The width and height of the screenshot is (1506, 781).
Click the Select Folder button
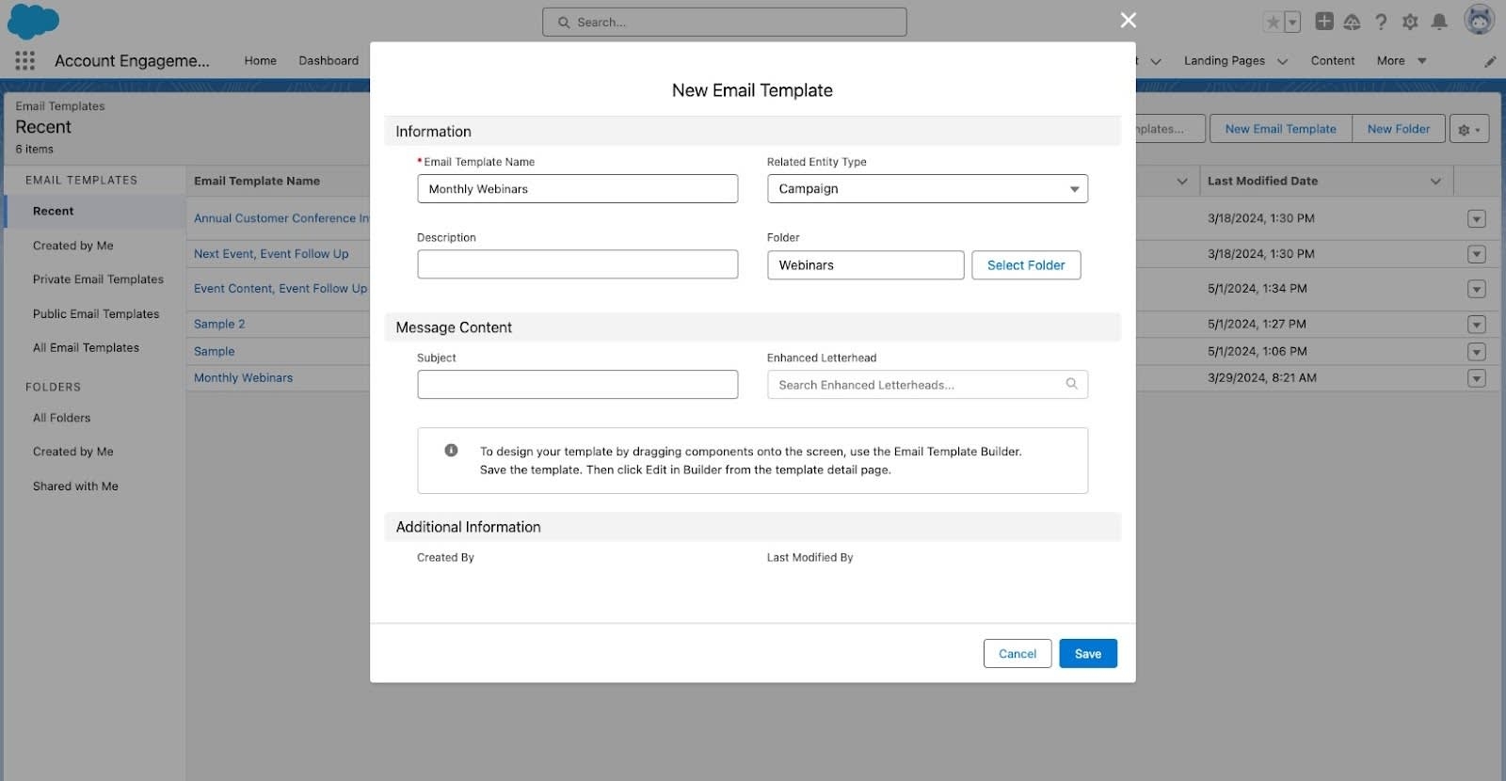point(1026,265)
